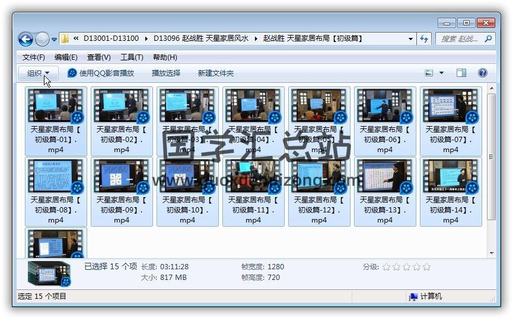Expand arrow after D13001-D13100 breadcrumb

[146, 38]
